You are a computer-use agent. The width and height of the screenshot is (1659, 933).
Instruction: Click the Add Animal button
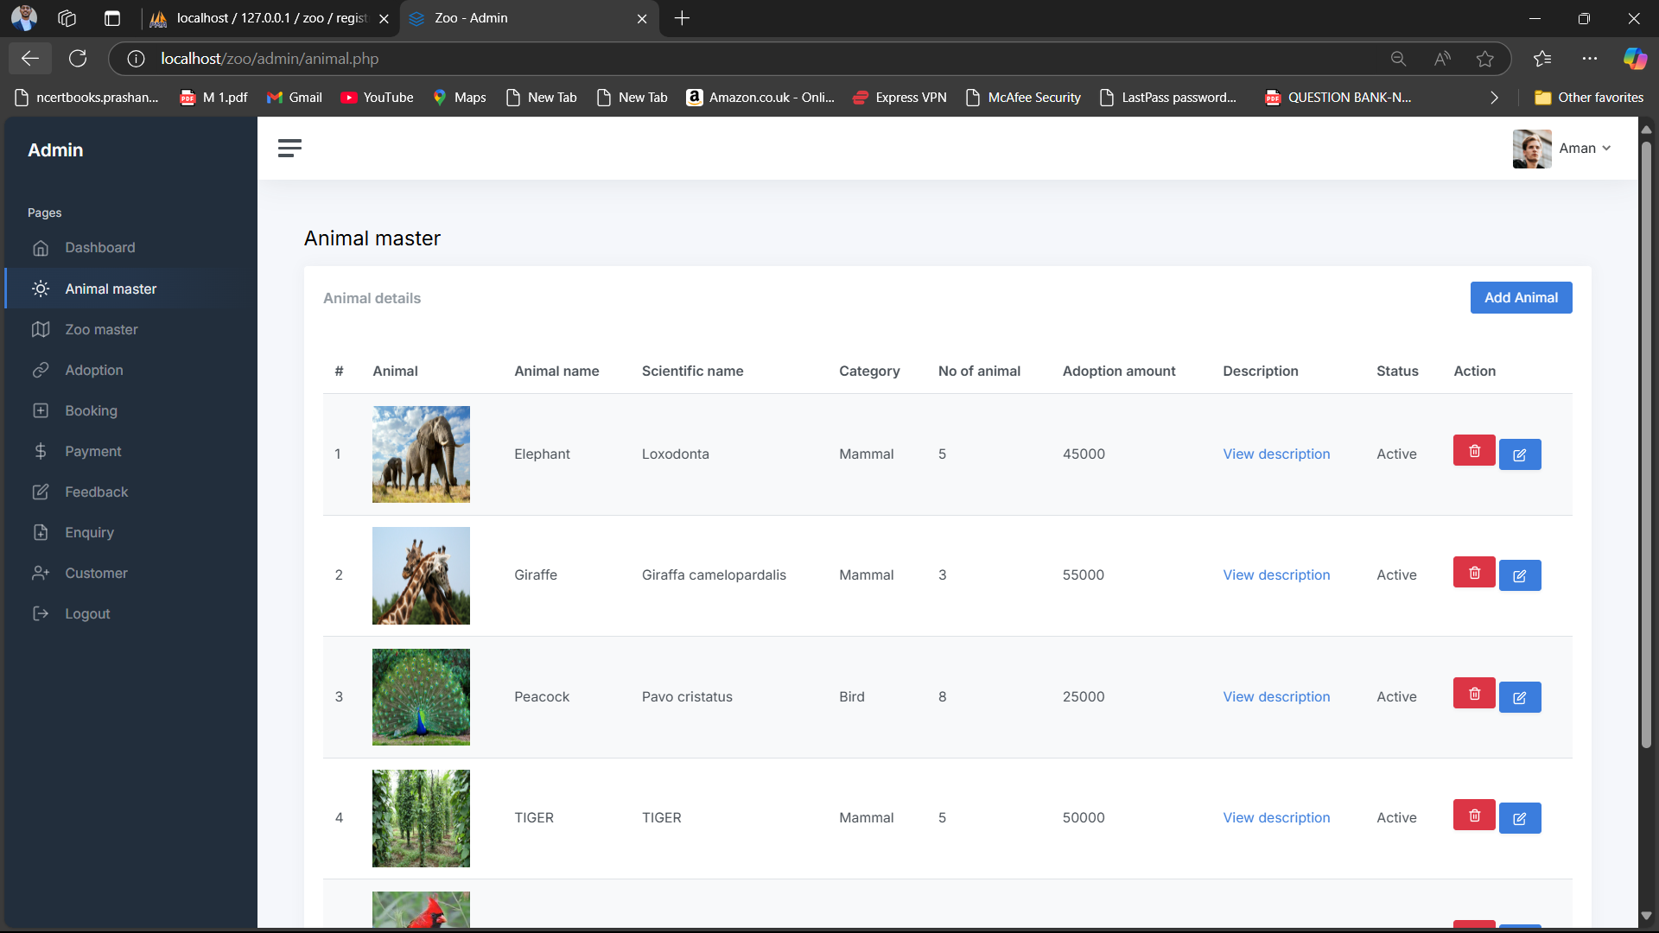coord(1521,297)
